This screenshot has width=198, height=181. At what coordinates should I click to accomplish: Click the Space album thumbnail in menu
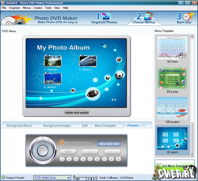pyautogui.click(x=88, y=61)
